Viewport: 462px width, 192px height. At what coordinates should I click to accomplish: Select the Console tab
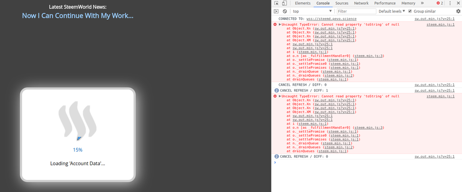323,3
